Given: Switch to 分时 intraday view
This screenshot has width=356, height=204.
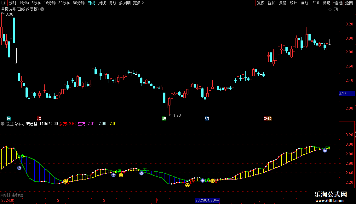Looking at the screenshot, I should pyautogui.click(x=13, y=3).
